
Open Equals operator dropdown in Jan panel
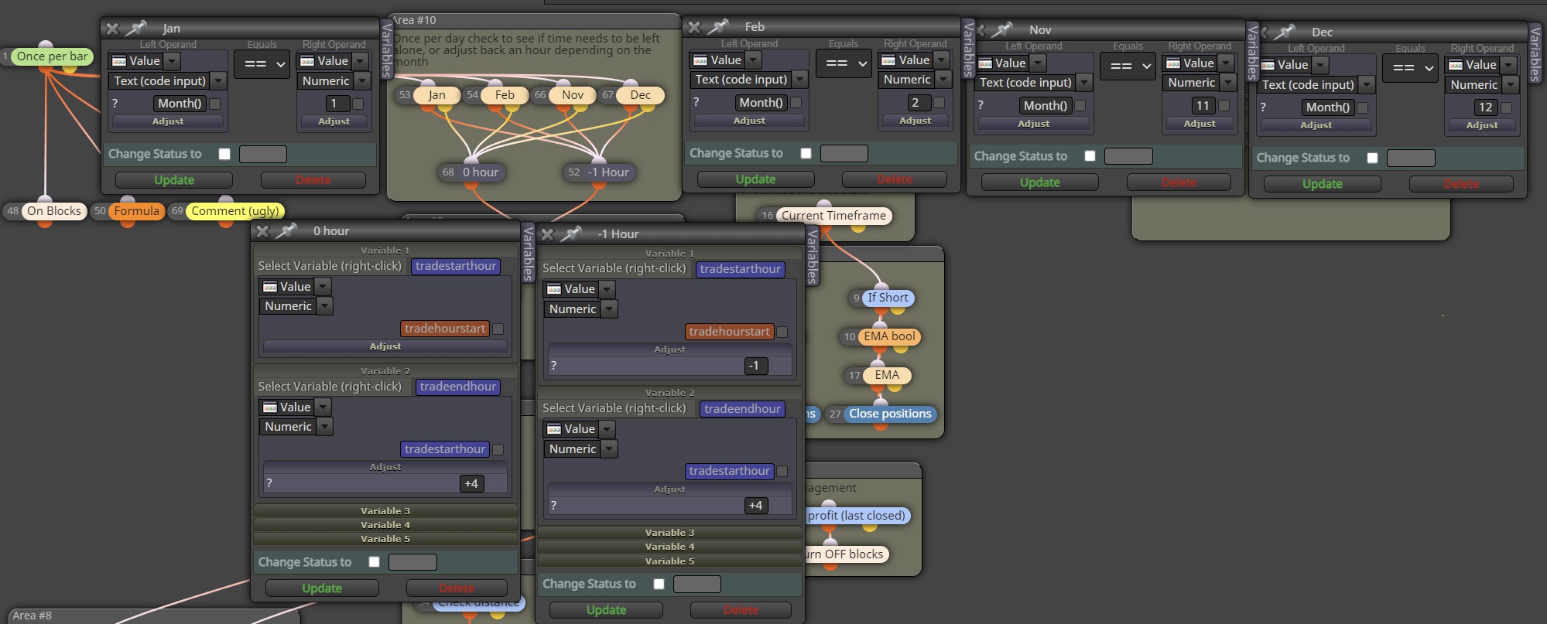coord(262,64)
